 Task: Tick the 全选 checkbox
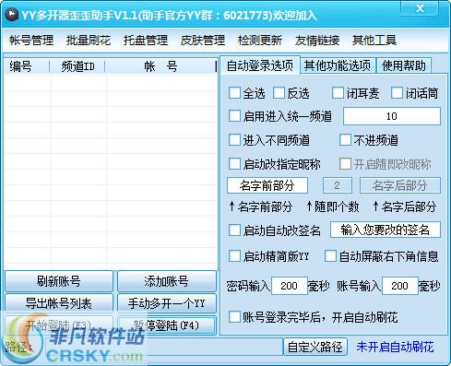(234, 93)
